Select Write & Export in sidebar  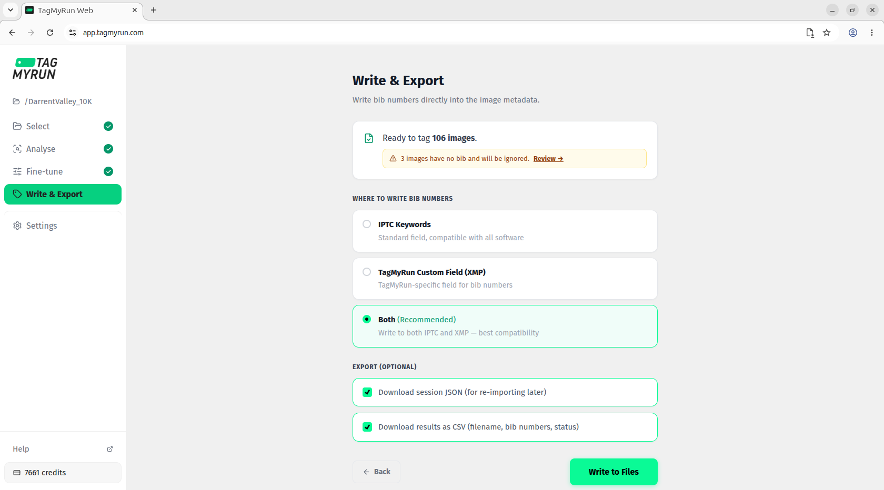(x=63, y=194)
